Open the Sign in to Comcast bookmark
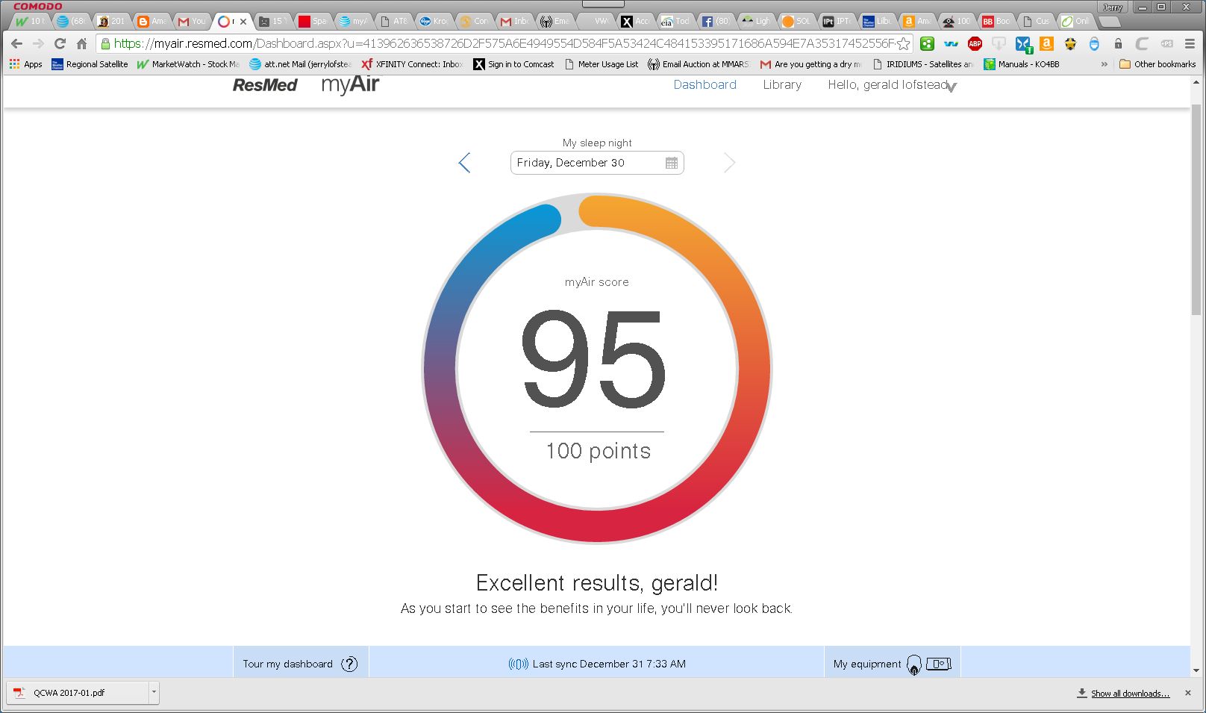 (513, 64)
